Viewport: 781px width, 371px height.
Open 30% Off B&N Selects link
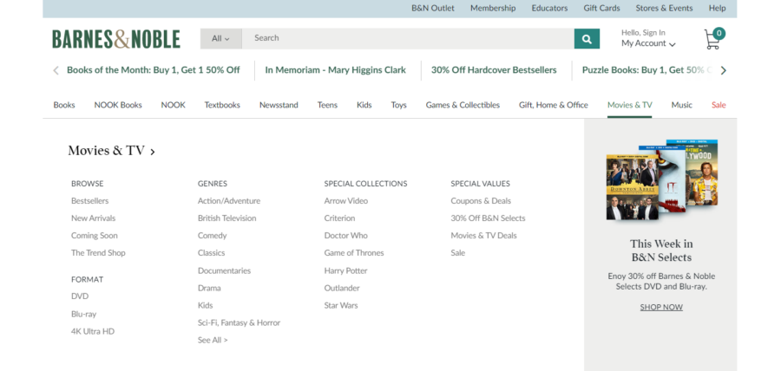pyautogui.click(x=488, y=218)
